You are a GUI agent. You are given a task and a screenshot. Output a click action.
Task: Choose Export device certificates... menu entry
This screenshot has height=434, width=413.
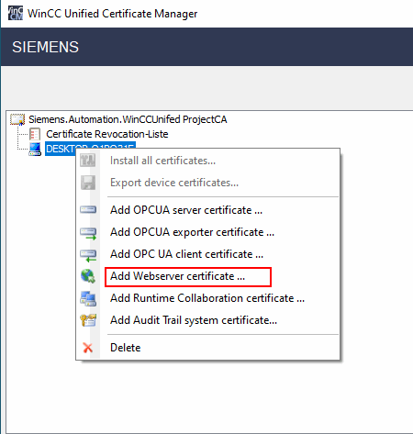pyautogui.click(x=207, y=183)
